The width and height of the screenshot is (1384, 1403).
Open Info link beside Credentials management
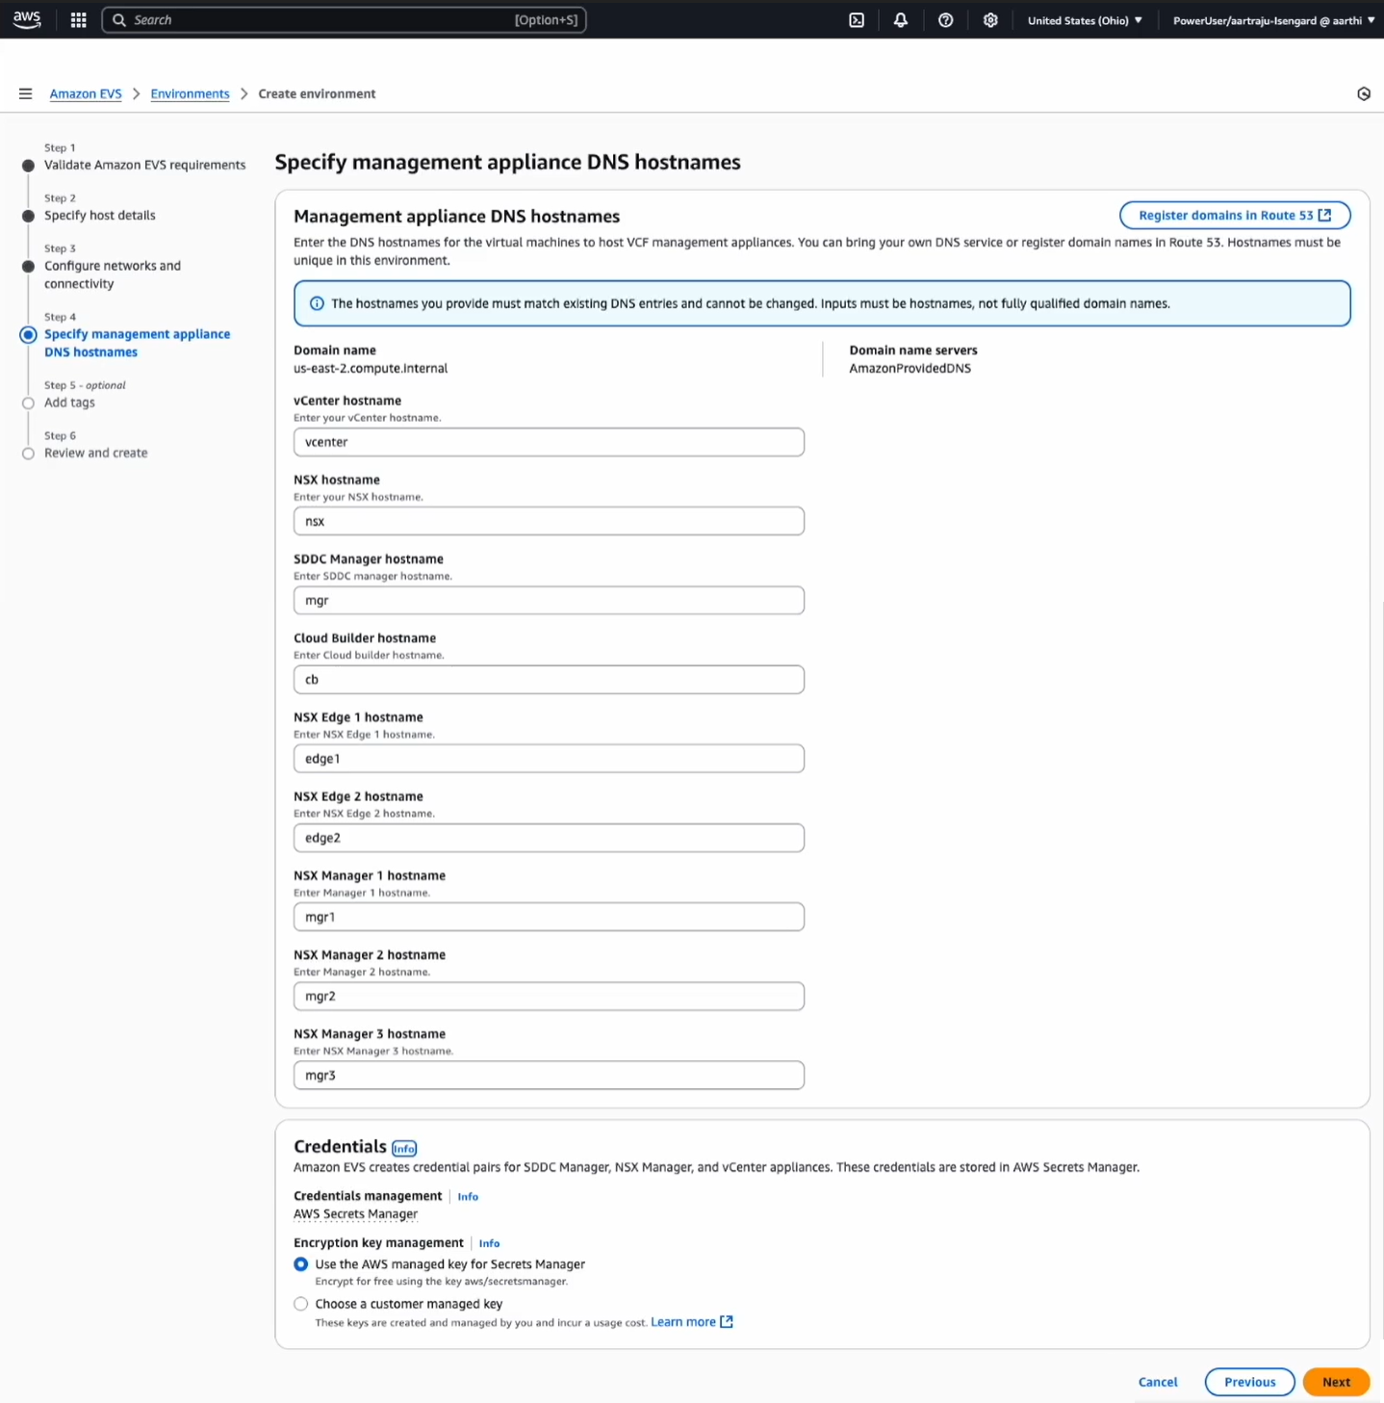point(468,1196)
